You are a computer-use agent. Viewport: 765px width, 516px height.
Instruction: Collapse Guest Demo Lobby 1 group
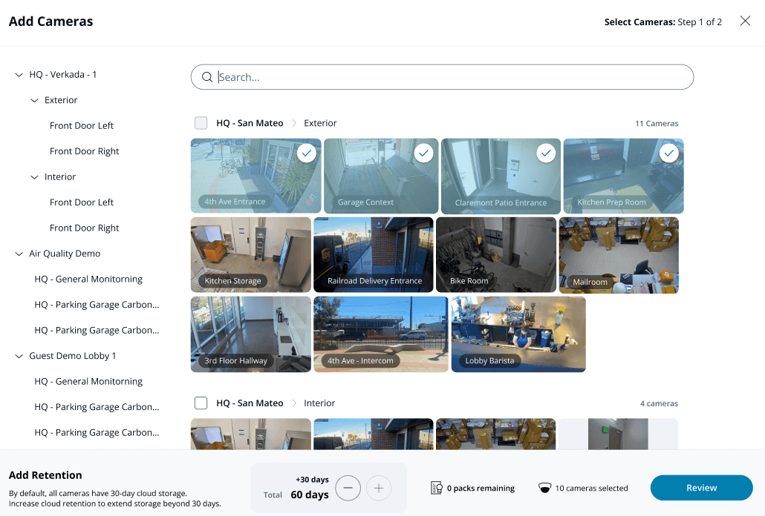pos(19,356)
